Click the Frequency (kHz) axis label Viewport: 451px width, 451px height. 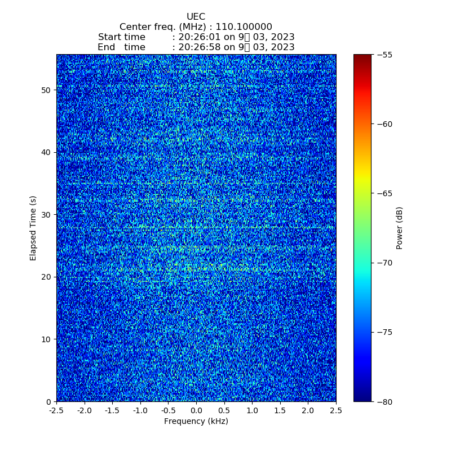point(196,422)
